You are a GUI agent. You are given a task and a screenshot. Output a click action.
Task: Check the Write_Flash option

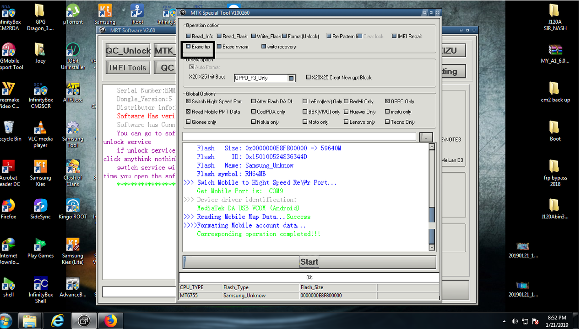(x=253, y=36)
